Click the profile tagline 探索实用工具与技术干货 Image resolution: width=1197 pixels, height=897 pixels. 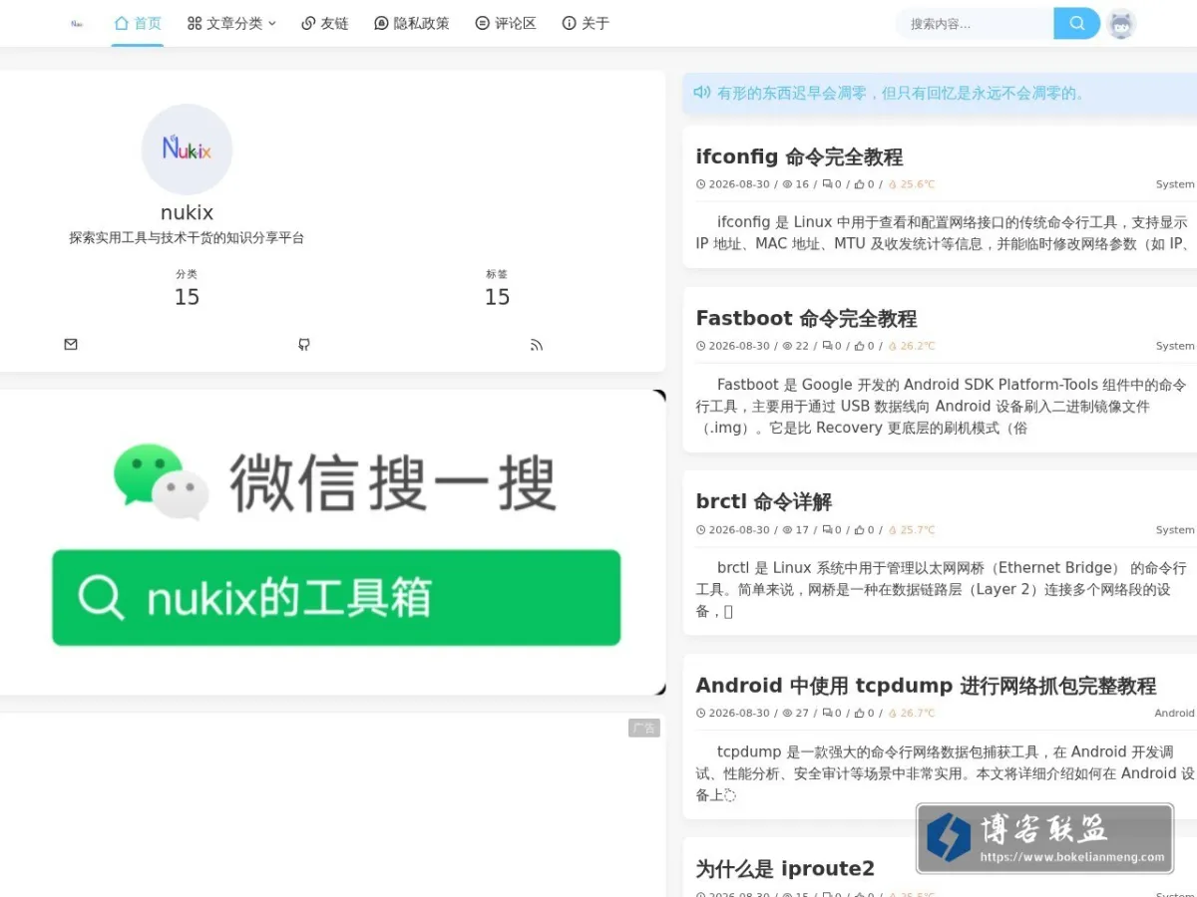pos(187,238)
